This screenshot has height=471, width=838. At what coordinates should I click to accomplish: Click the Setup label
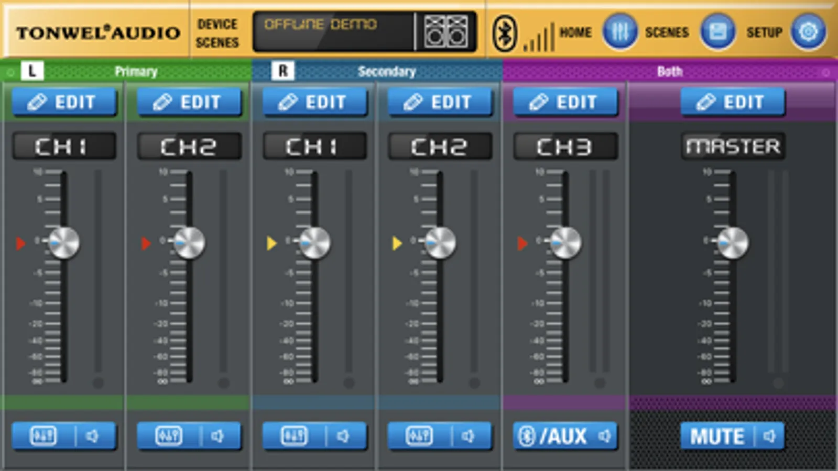764,32
